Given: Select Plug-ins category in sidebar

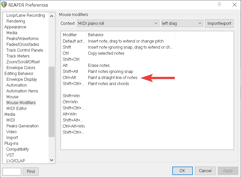Looking at the screenshot, I should click(11, 144).
